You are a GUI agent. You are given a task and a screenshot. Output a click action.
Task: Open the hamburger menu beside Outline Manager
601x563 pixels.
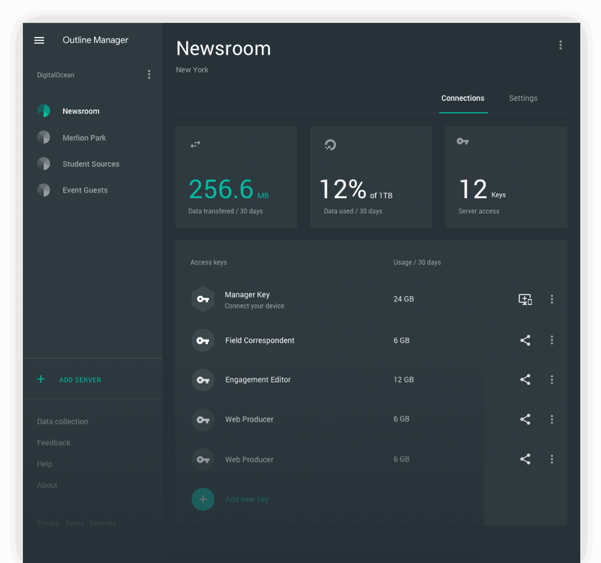click(x=39, y=40)
